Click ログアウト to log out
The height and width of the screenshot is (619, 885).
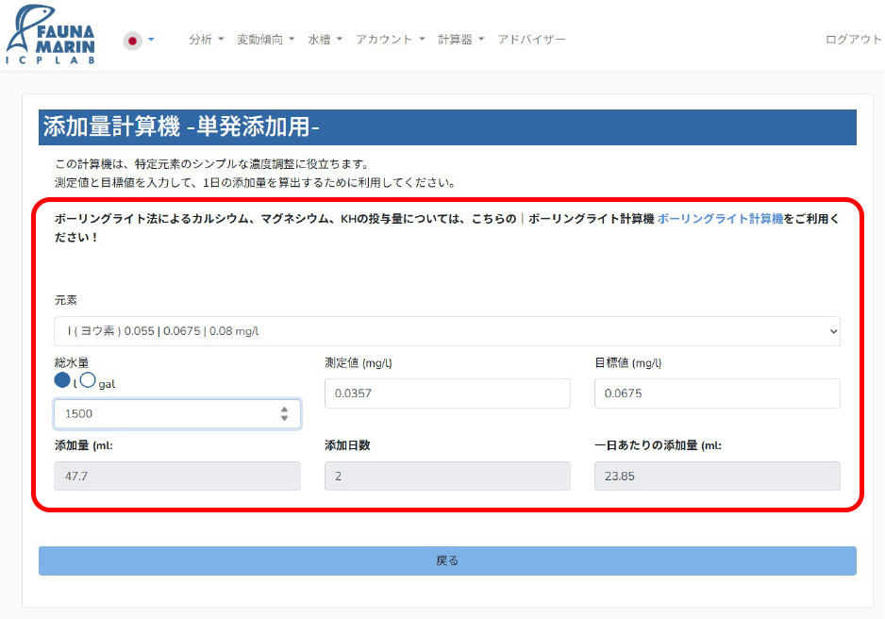coord(853,40)
